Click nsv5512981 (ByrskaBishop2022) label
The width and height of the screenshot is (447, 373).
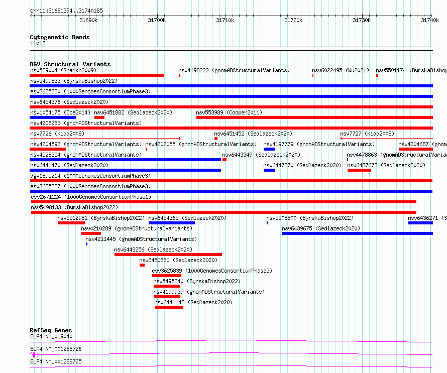101,218
